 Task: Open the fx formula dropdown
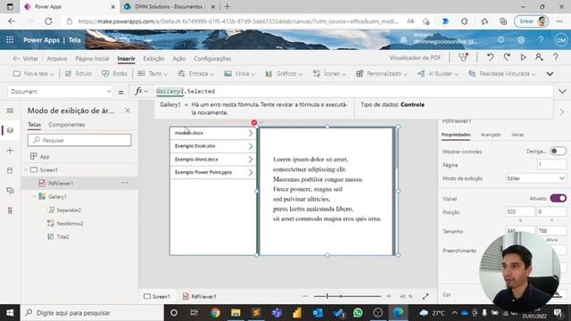point(141,91)
